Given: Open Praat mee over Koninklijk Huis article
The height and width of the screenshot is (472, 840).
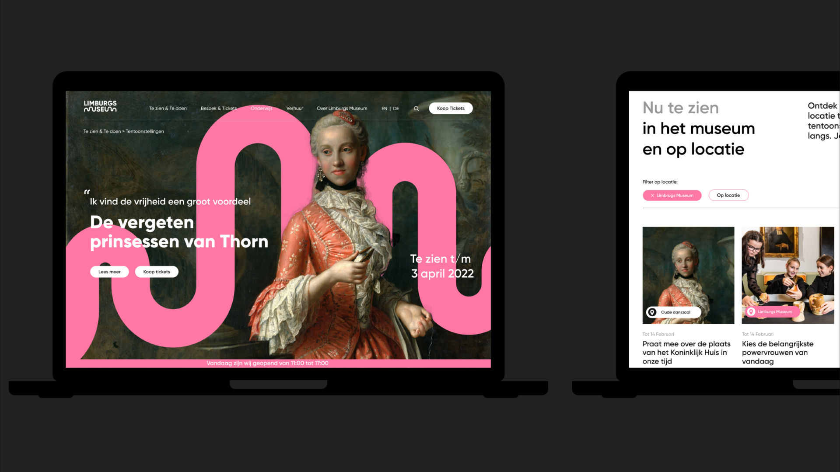Looking at the screenshot, I should [x=686, y=353].
